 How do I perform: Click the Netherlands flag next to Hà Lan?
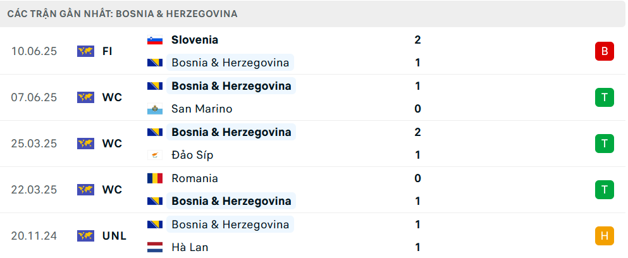coord(155,247)
